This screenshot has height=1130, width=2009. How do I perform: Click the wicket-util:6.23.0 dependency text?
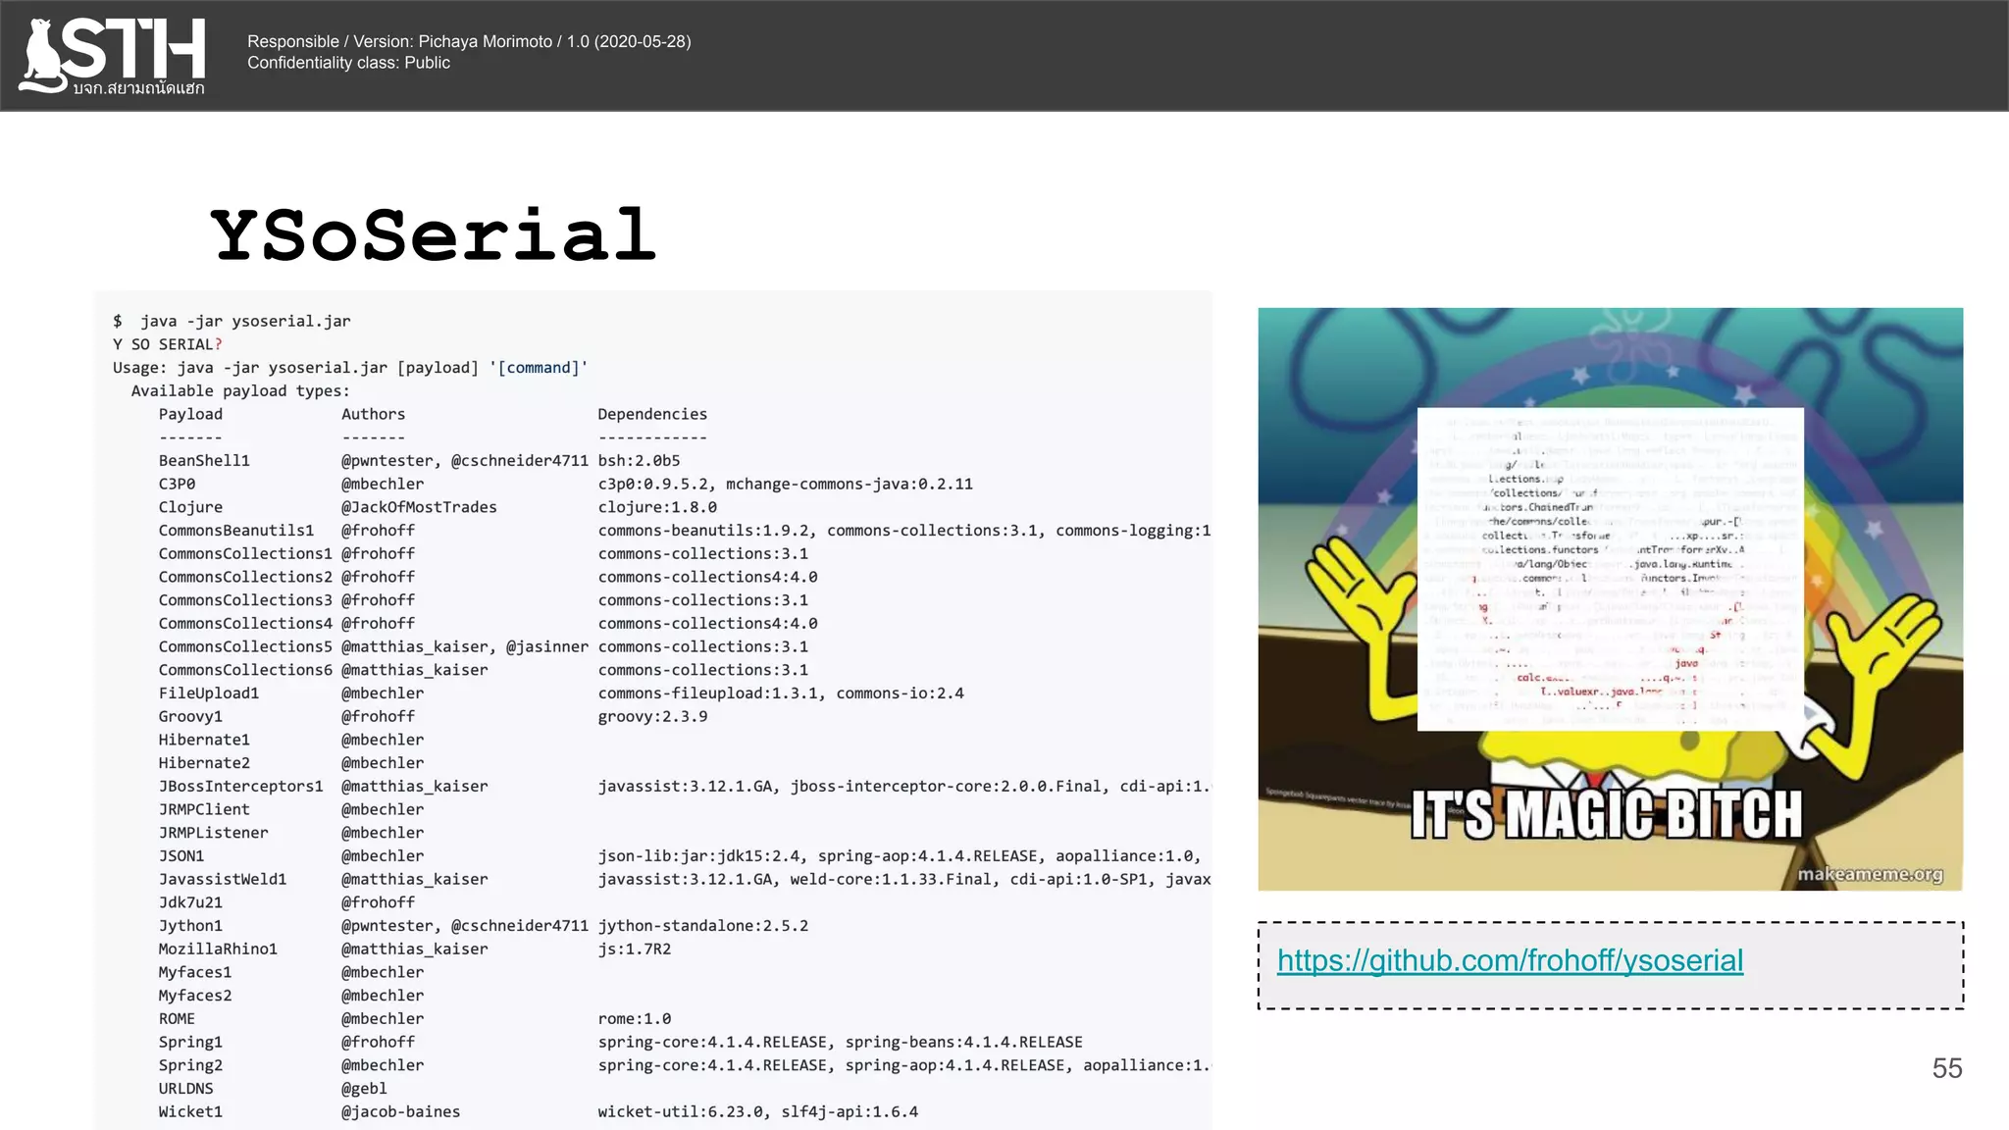[680, 1111]
